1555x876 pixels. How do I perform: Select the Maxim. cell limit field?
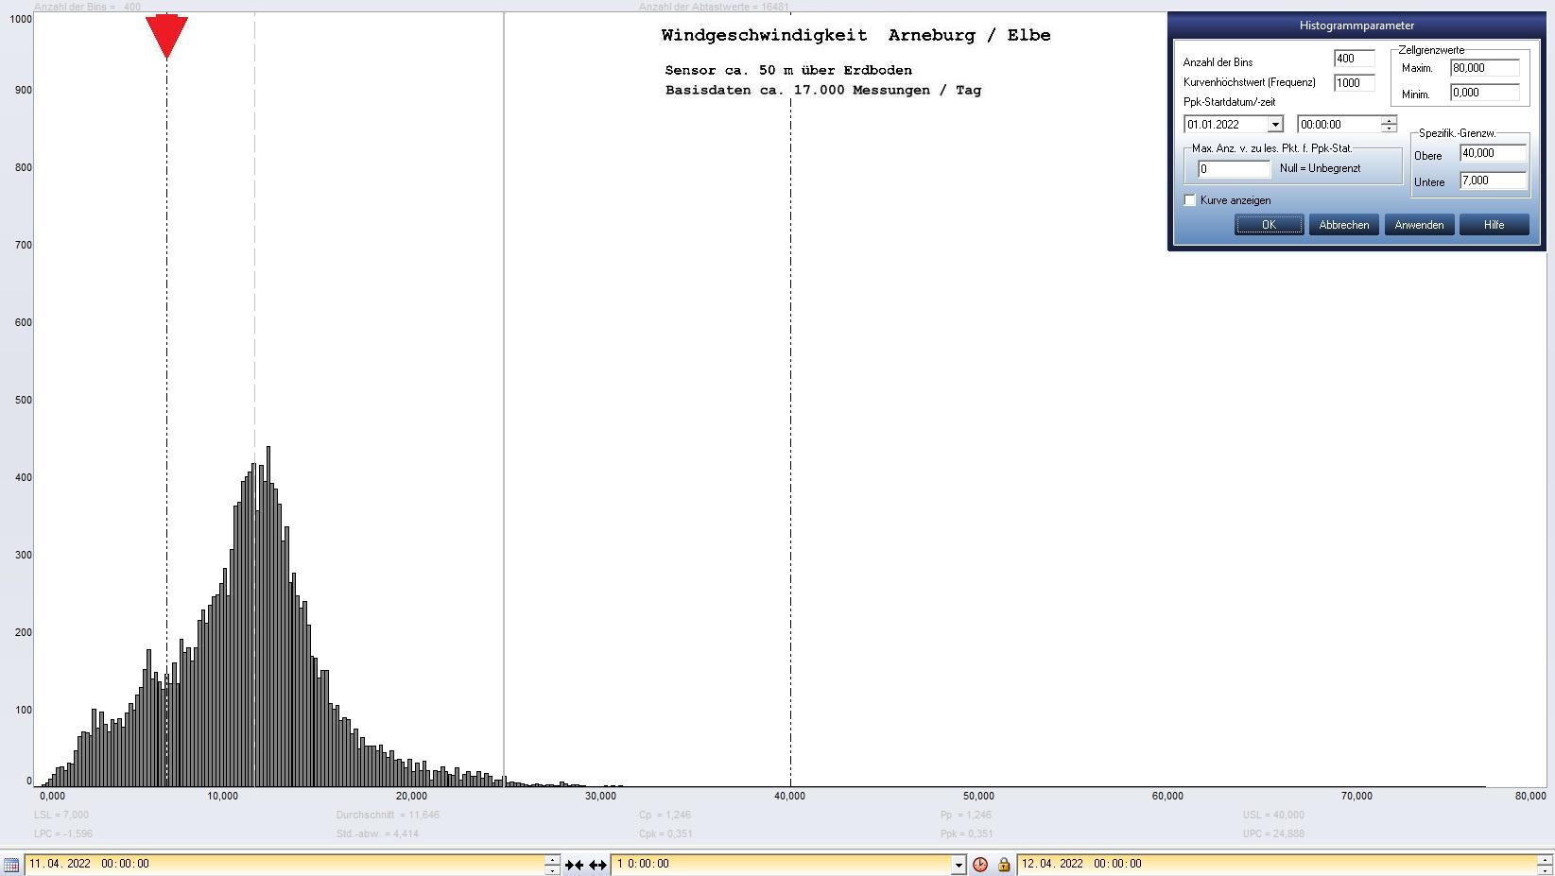click(x=1484, y=68)
